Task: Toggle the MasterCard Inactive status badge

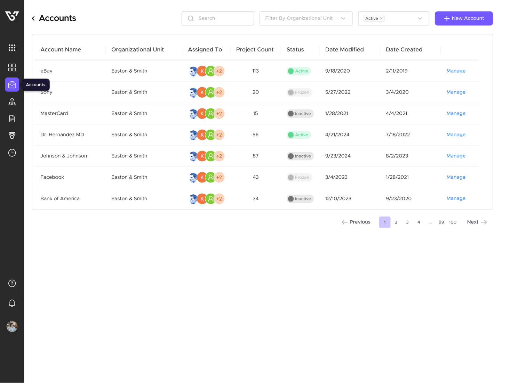Action: click(x=300, y=114)
